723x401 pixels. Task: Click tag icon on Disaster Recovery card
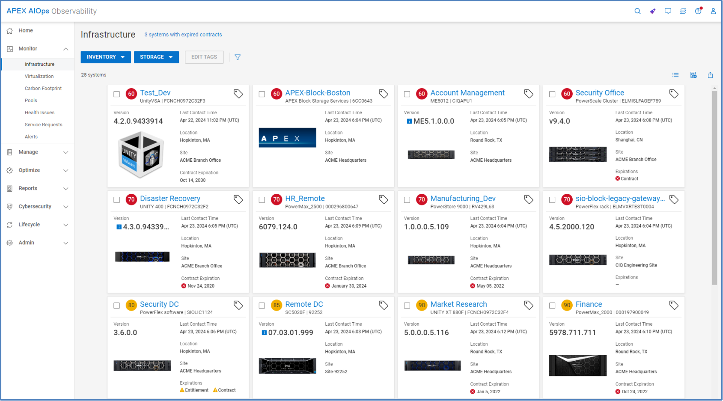238,199
